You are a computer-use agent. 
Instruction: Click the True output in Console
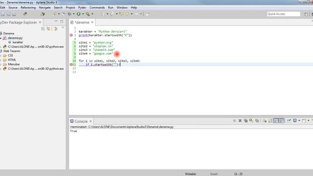(73, 131)
